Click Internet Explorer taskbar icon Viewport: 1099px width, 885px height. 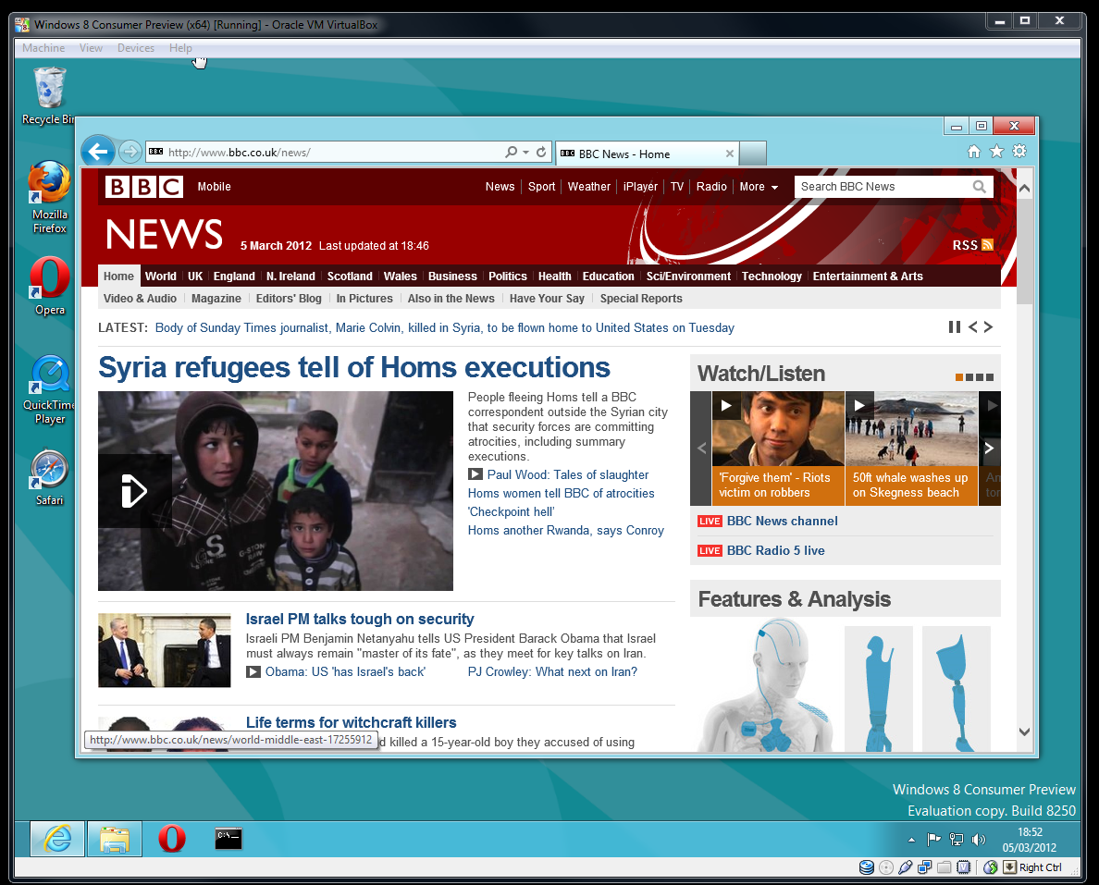pos(57,839)
